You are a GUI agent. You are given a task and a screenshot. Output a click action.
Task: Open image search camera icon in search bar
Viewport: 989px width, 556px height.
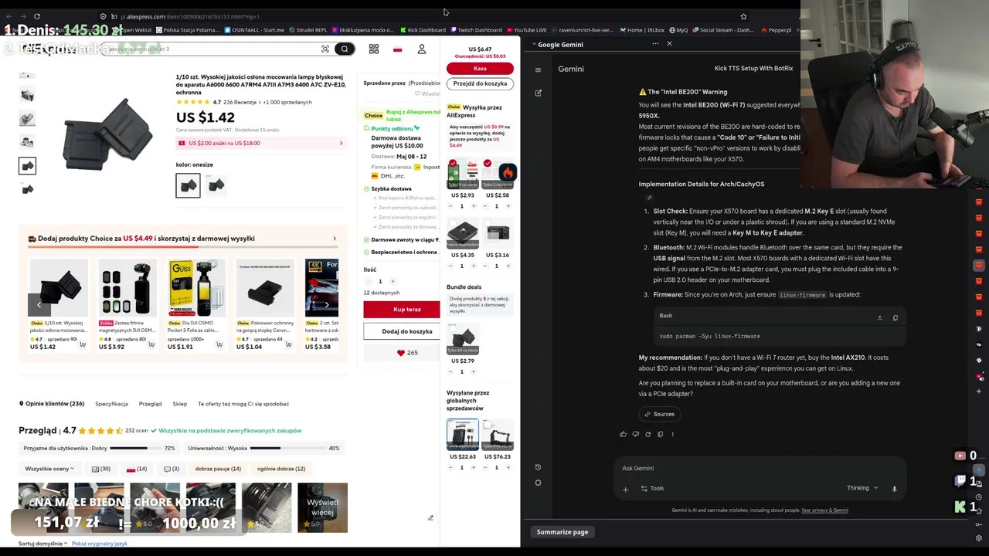(325, 49)
